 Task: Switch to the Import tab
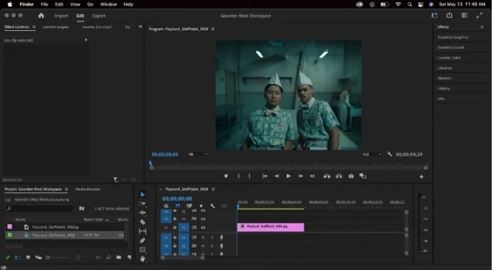[61, 16]
